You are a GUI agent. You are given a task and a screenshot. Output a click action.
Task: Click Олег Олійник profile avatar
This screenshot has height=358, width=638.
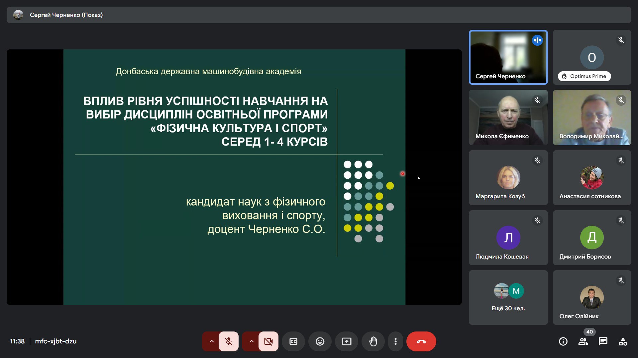(592, 297)
